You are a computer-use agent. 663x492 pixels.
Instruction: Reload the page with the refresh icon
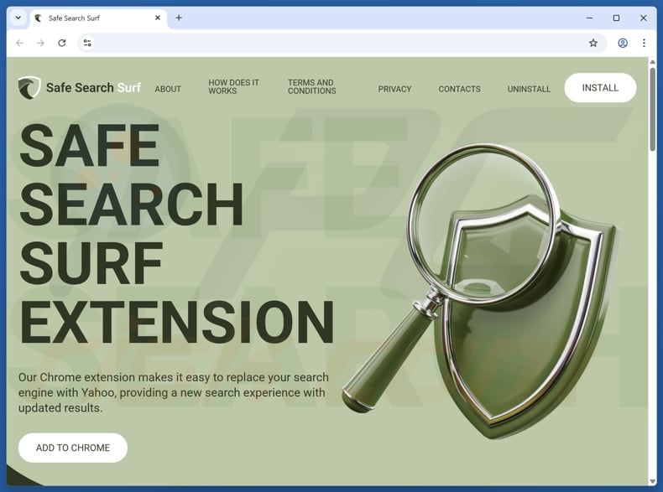click(x=62, y=43)
